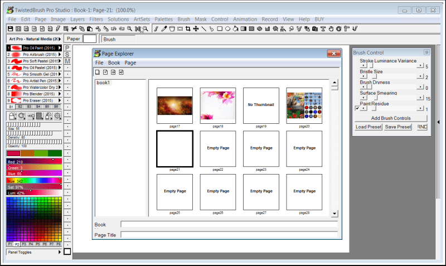
Task: Click Page Explorer scroll down arrow
Action: (334, 214)
